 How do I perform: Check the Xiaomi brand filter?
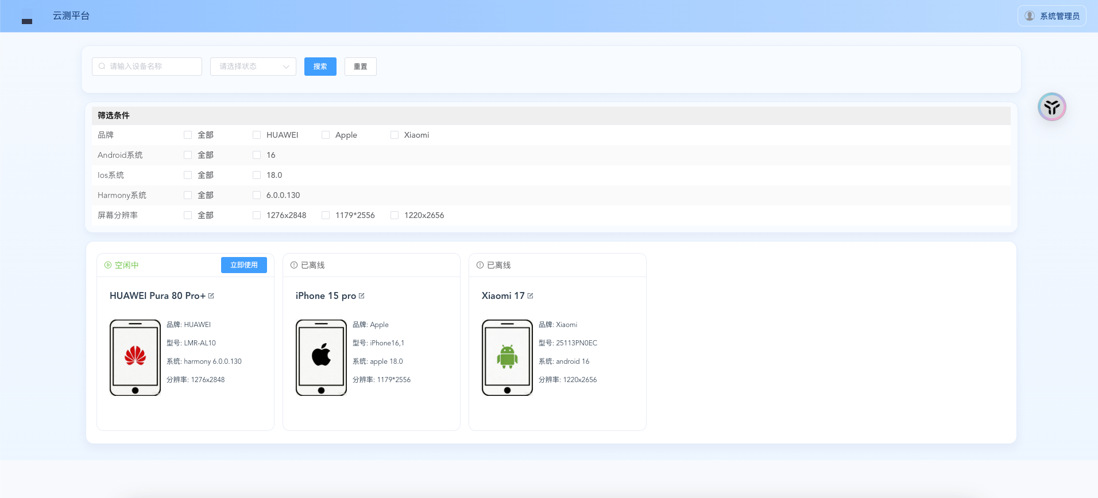pyautogui.click(x=395, y=135)
